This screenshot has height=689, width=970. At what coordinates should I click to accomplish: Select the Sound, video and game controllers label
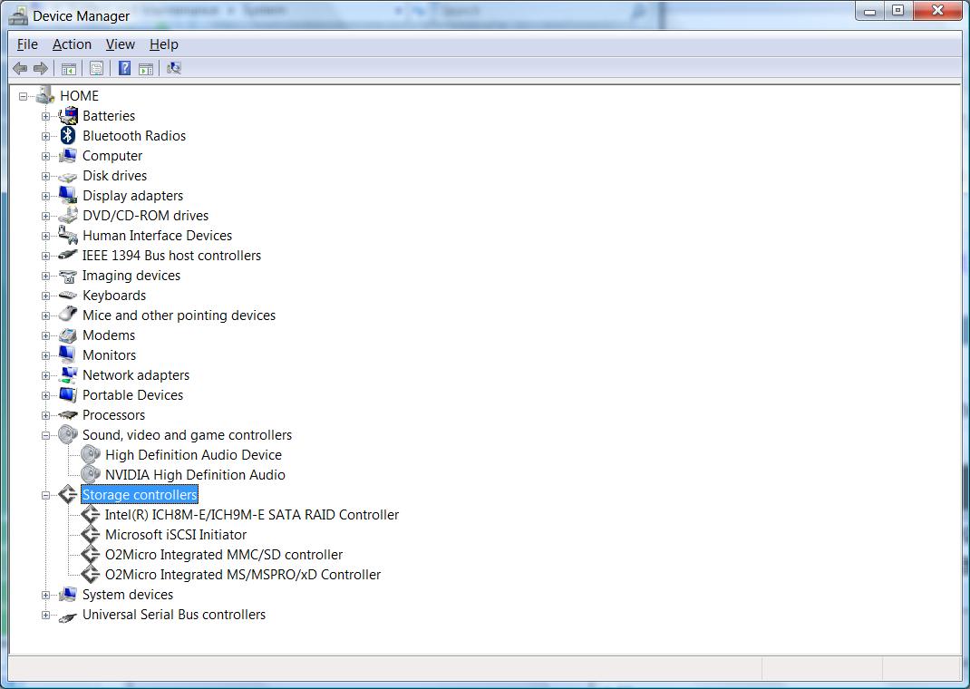click(188, 435)
